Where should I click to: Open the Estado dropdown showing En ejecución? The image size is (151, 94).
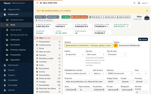74,54
